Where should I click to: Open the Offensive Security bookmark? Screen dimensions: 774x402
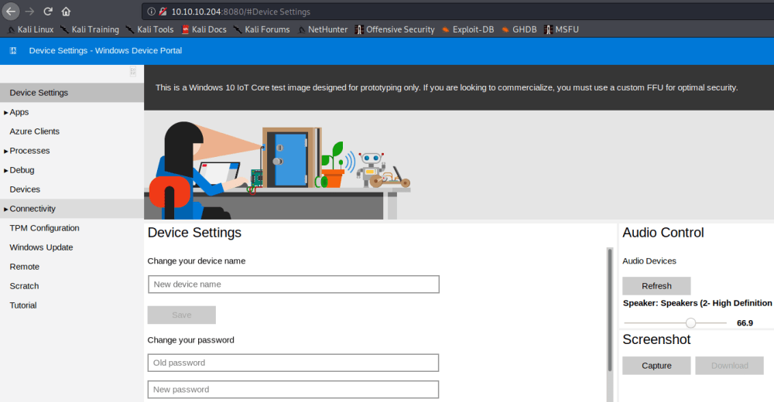(x=395, y=29)
